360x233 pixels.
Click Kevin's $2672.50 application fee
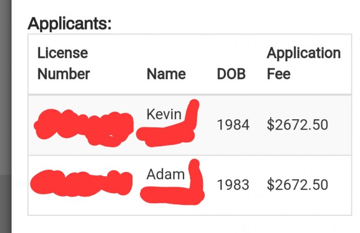tap(298, 125)
